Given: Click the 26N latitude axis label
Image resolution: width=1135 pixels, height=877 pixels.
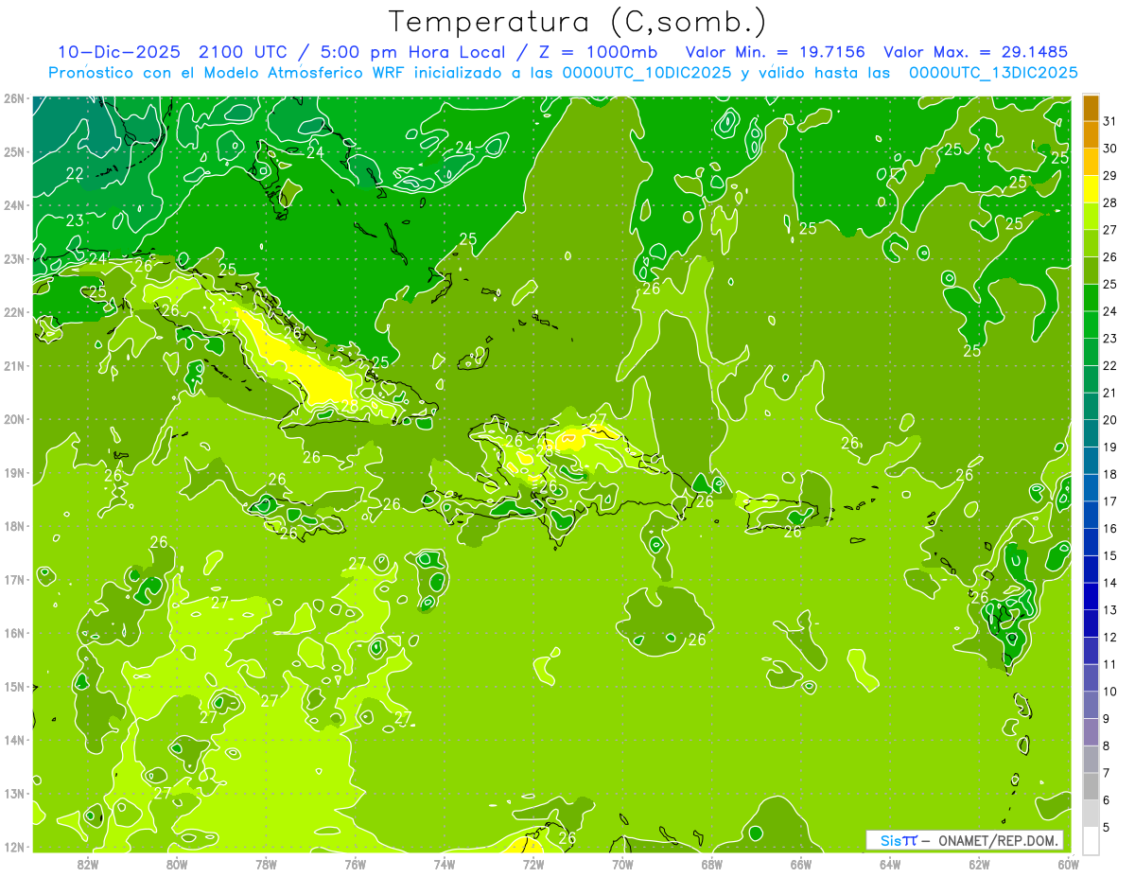Looking at the screenshot, I should [x=14, y=98].
